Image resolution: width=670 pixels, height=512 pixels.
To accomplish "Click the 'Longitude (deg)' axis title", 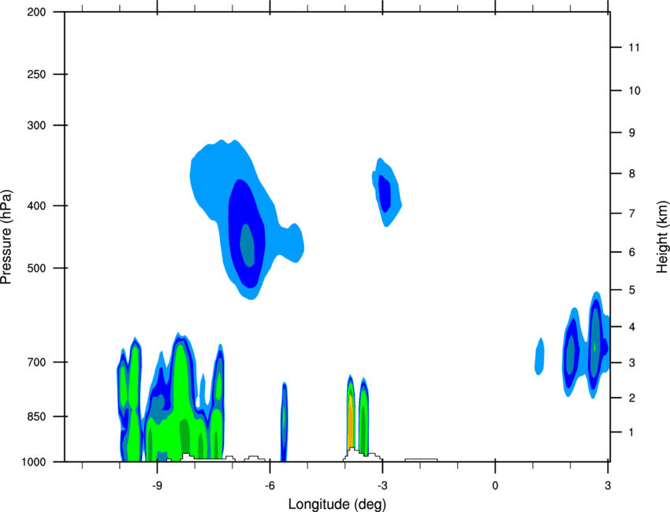I will coord(337,504).
